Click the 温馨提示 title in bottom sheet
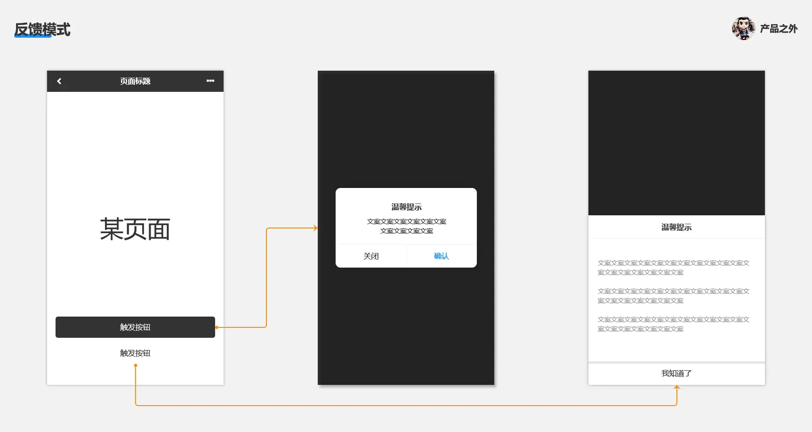 [x=676, y=227]
